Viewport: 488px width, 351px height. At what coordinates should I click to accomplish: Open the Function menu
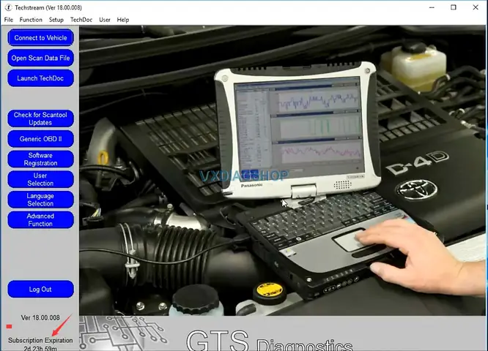(x=31, y=20)
